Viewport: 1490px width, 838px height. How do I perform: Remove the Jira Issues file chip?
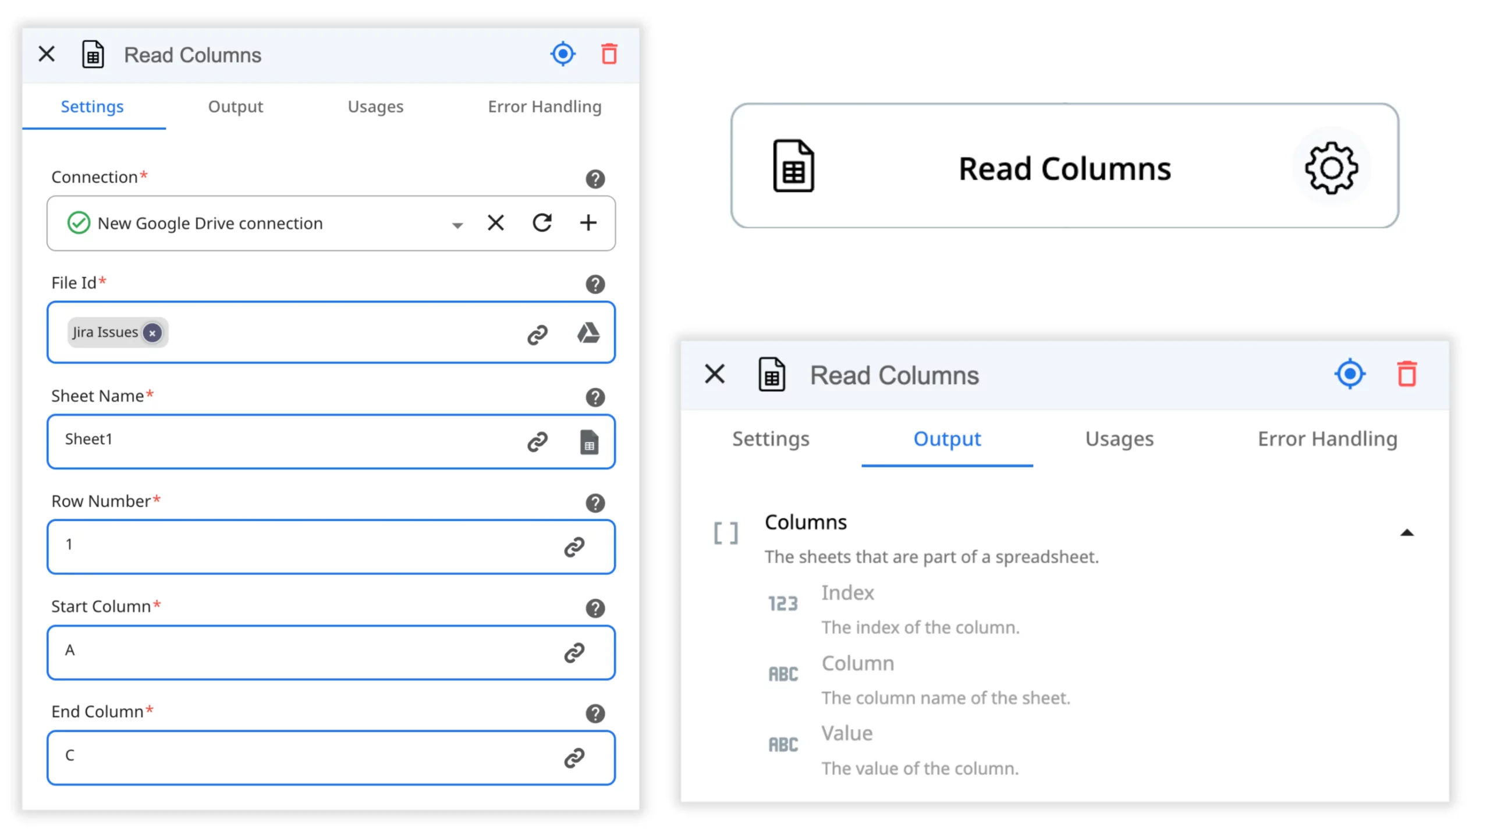[152, 333]
